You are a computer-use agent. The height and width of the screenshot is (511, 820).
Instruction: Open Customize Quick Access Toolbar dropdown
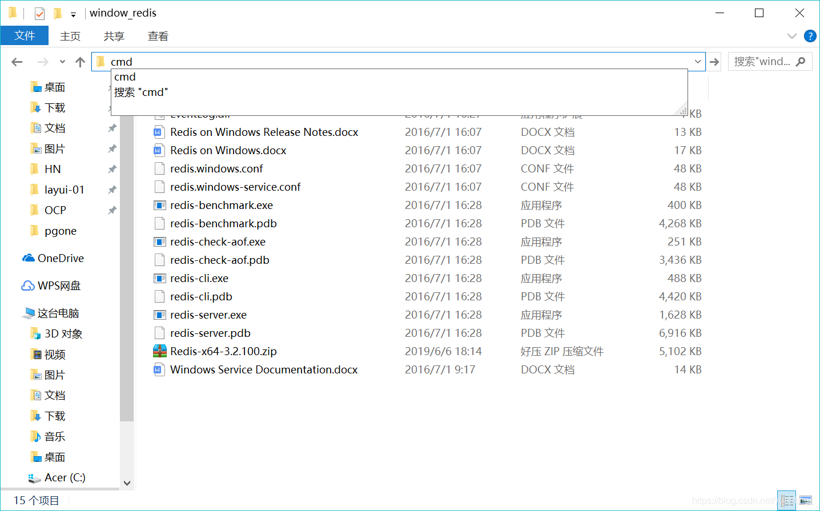pyautogui.click(x=73, y=14)
